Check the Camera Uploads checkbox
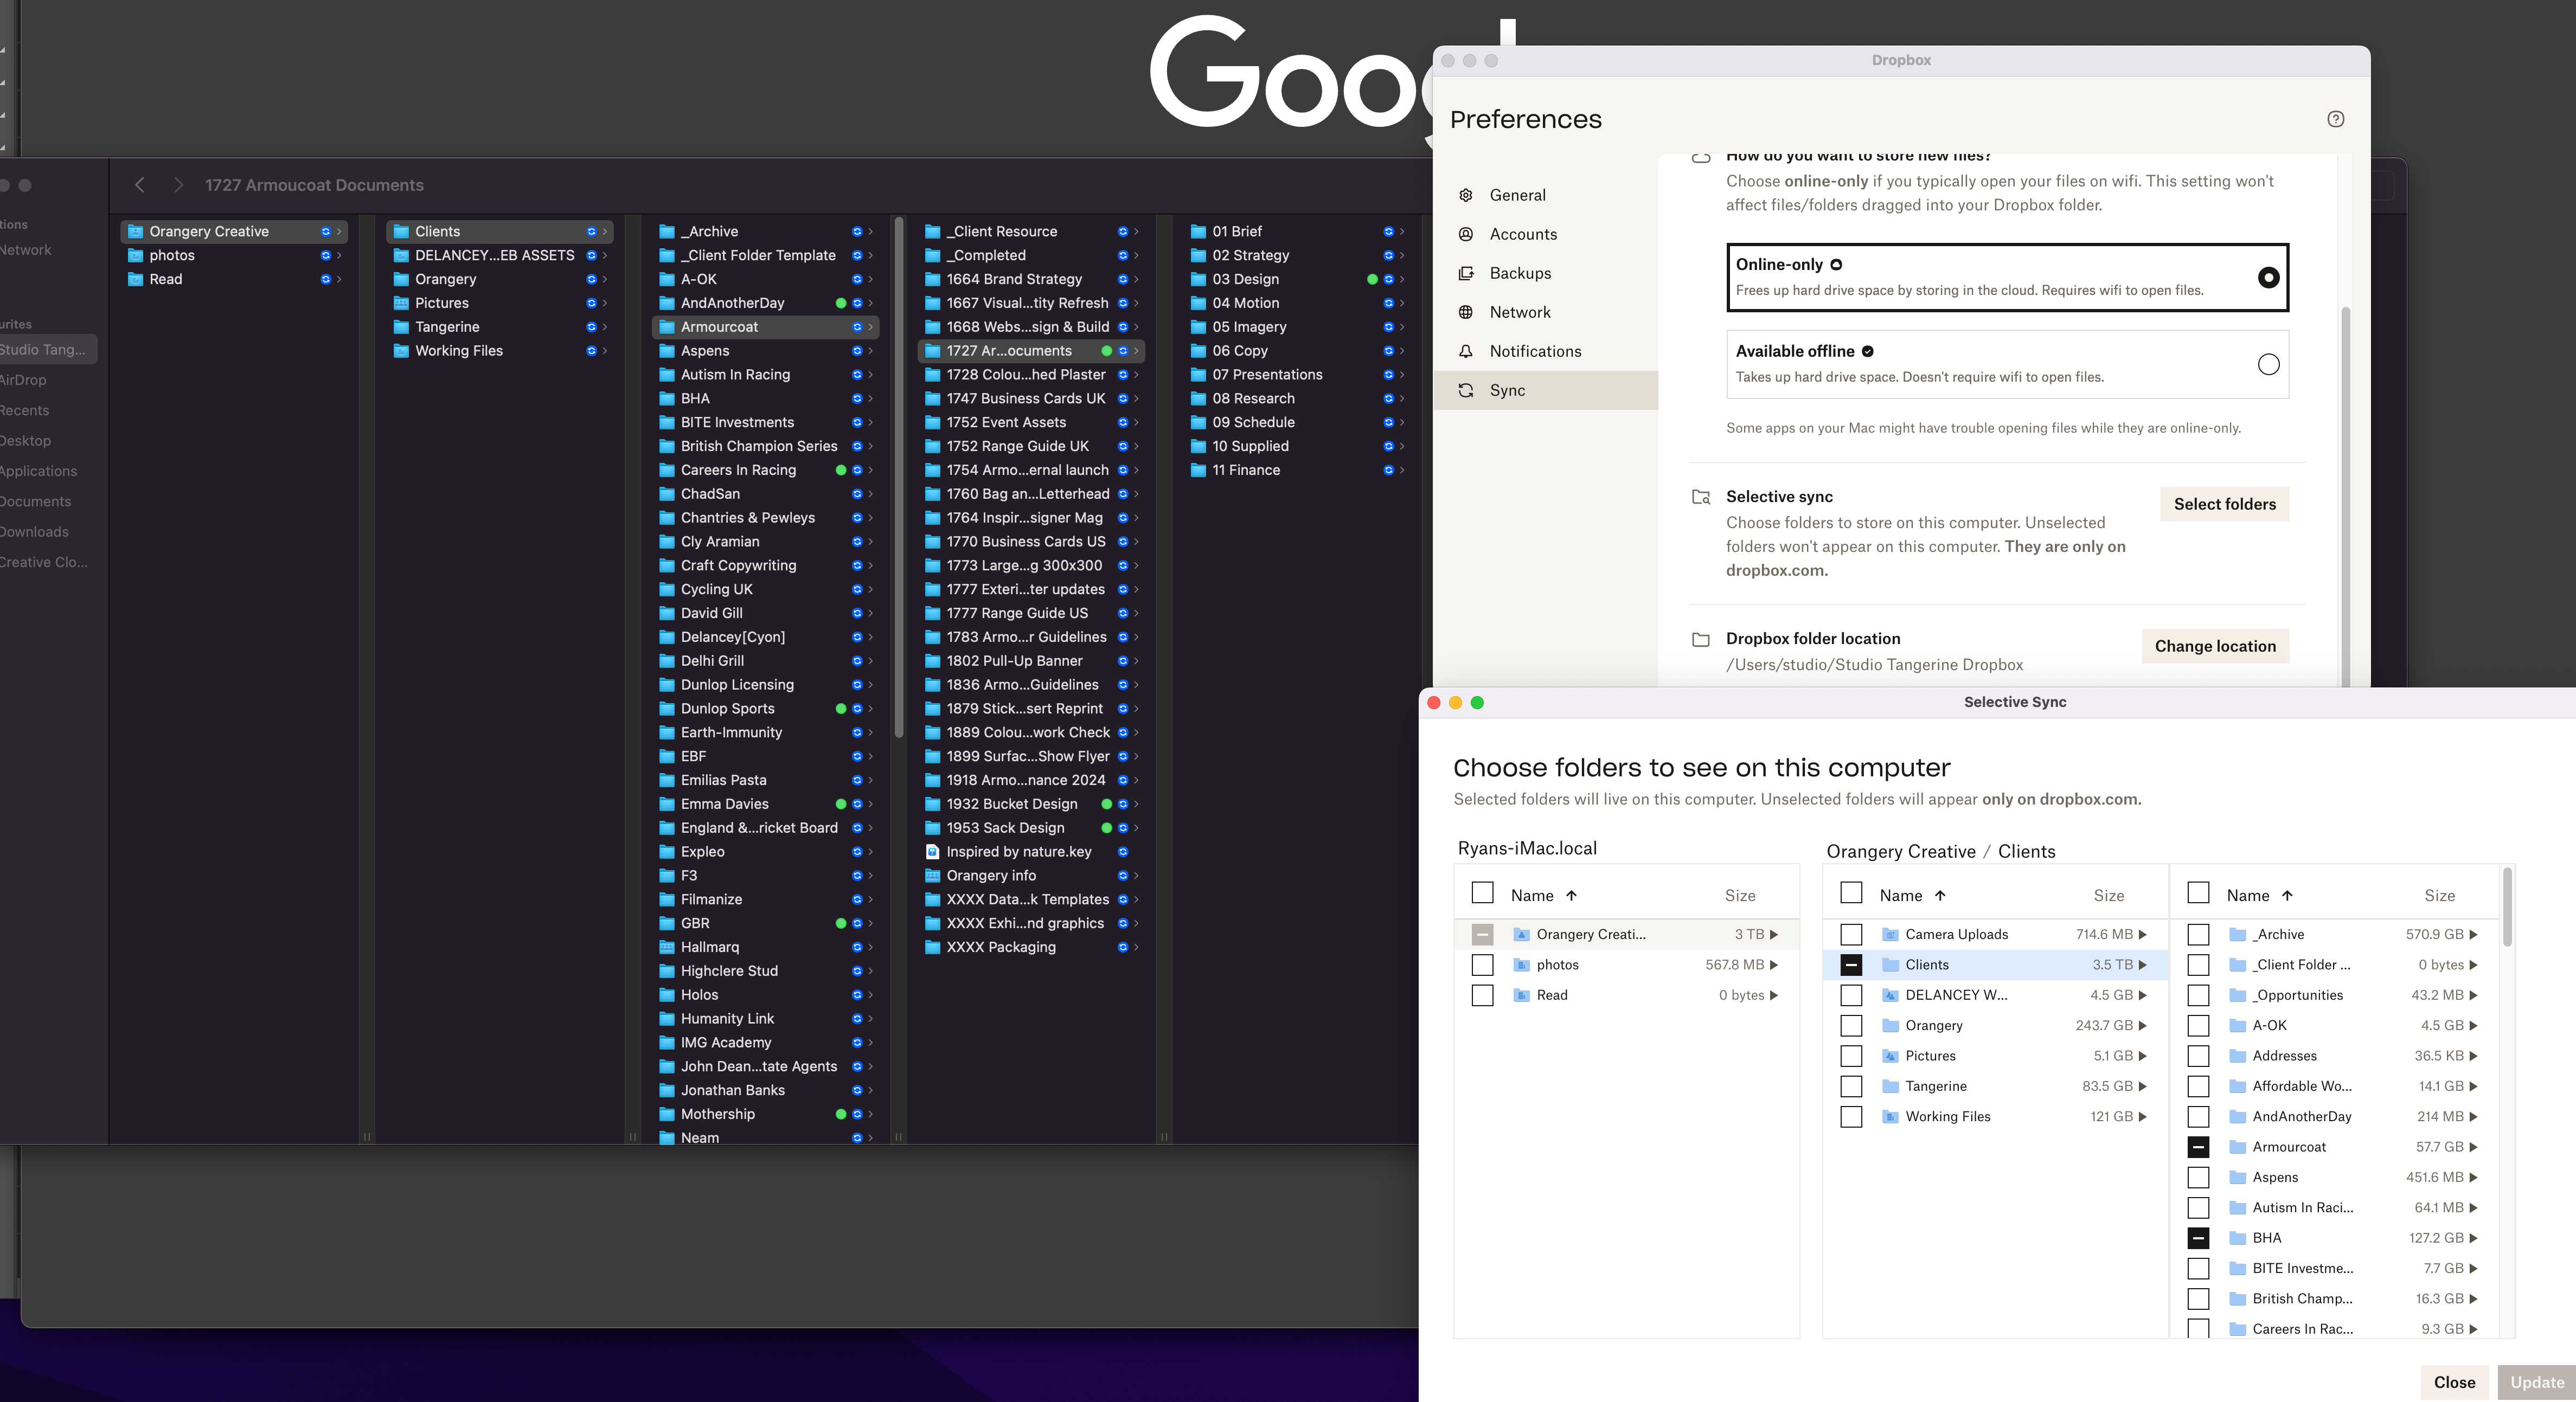The image size is (2576, 1402). tap(1851, 934)
